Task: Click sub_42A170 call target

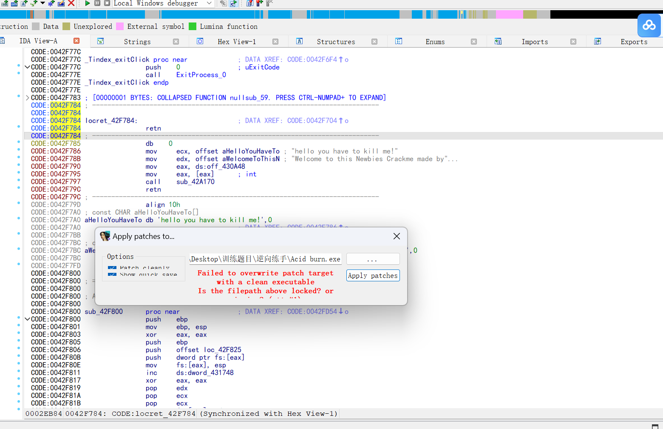Action: [x=195, y=182]
